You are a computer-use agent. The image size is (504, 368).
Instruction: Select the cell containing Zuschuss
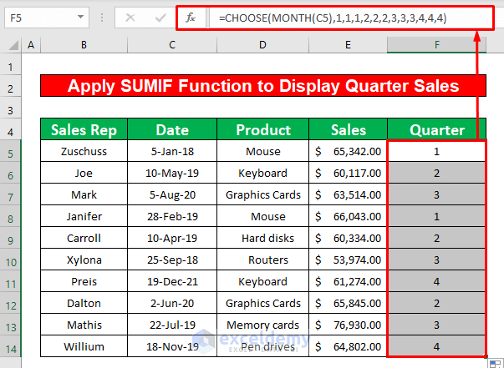click(84, 151)
